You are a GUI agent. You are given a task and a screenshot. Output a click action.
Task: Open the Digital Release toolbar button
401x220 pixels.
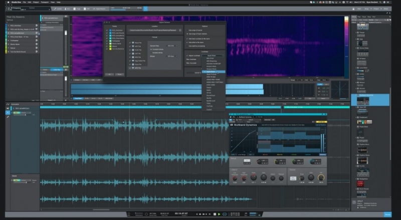click(x=99, y=8)
